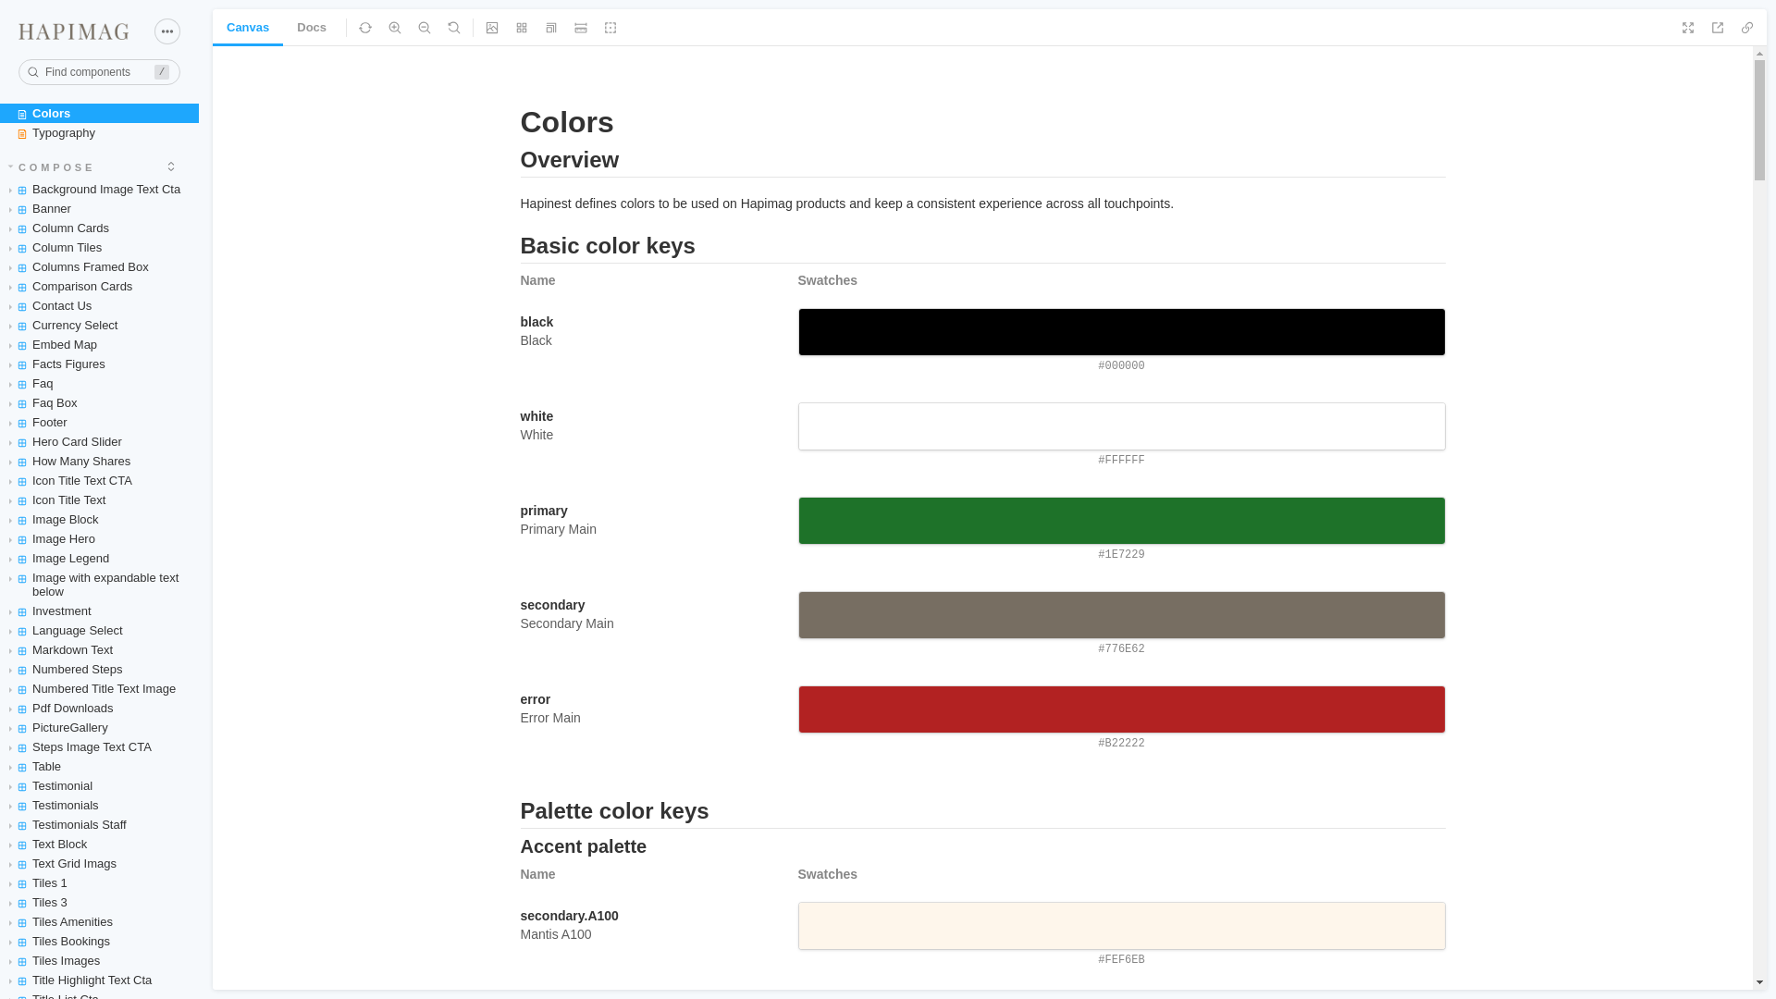1776x999 pixels.
Task: Expand the Markdown Text tree arrow
Action: click(x=10, y=650)
